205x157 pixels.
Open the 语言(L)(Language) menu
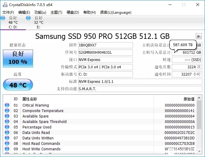point(116,12)
